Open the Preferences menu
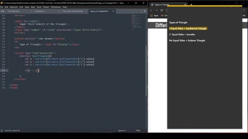 pos(56,7)
